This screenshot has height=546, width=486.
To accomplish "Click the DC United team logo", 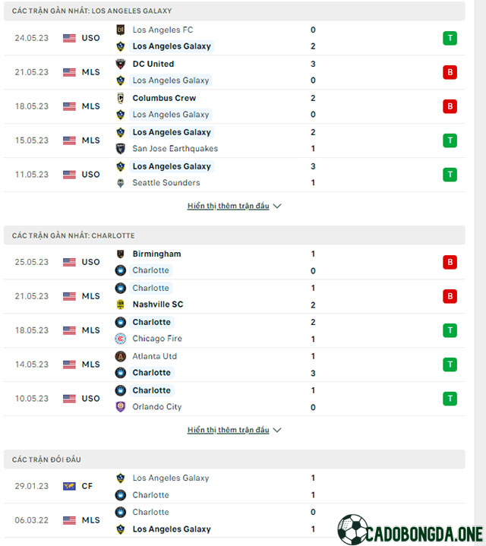I will point(121,64).
